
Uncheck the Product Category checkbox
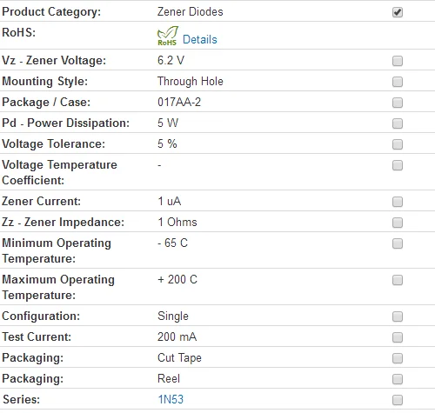tap(398, 12)
